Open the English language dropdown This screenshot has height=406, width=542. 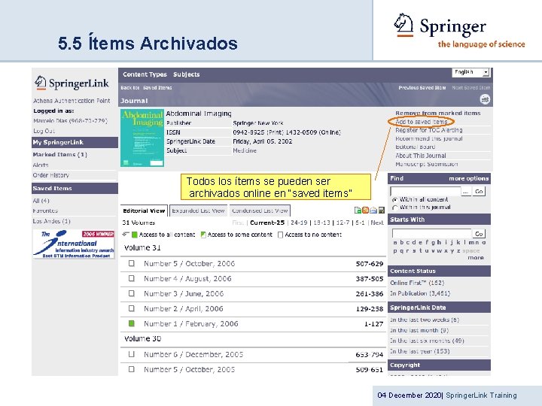[470, 72]
